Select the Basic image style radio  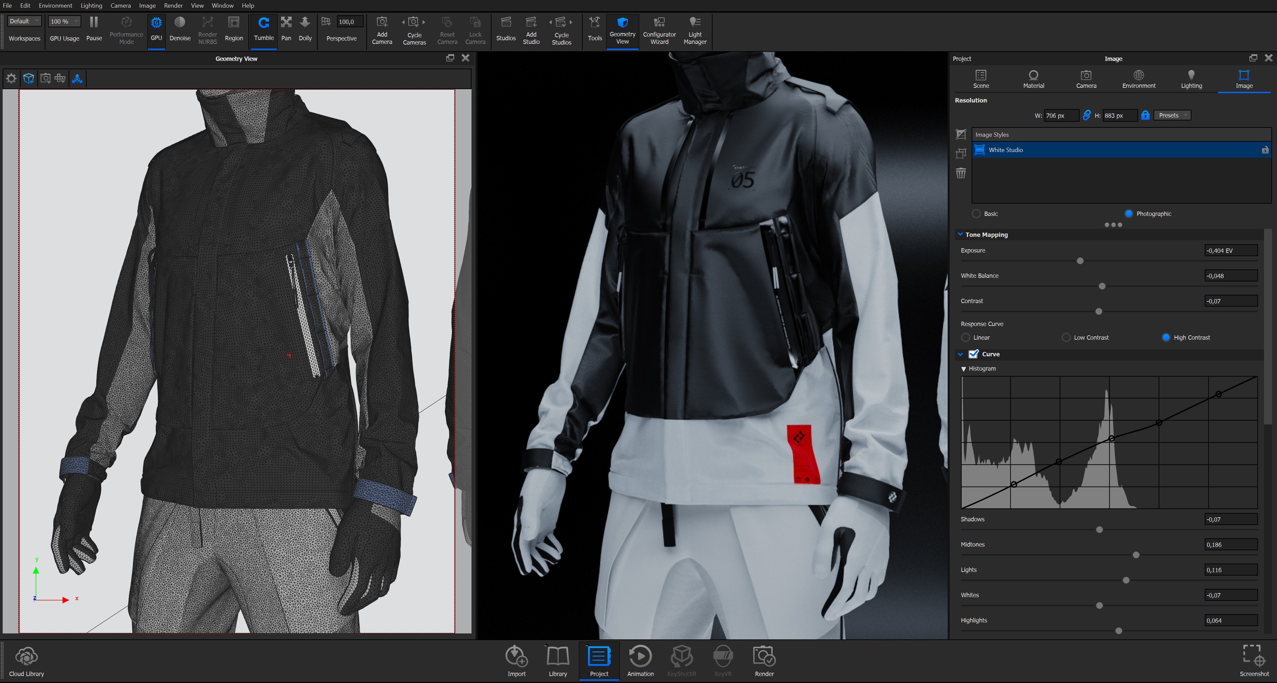pyautogui.click(x=976, y=214)
